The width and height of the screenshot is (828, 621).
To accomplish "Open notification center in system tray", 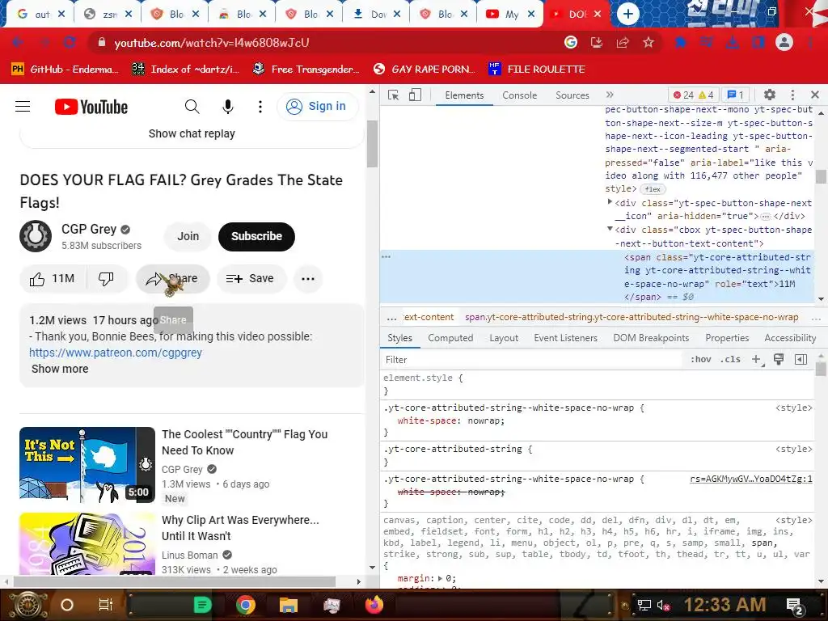I will coord(795,606).
